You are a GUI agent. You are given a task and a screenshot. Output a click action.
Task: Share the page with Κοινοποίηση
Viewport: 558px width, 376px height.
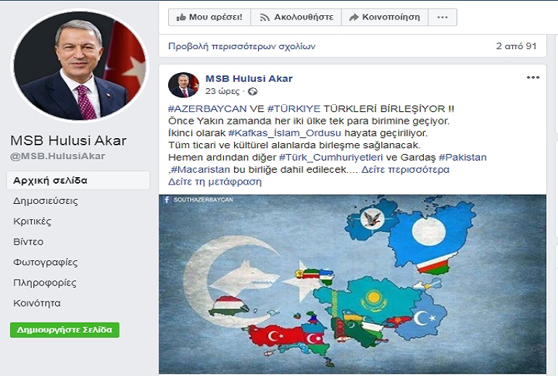(385, 17)
